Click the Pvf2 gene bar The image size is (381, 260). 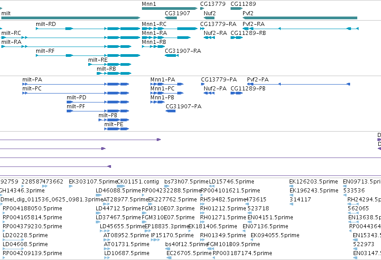point(300,18)
